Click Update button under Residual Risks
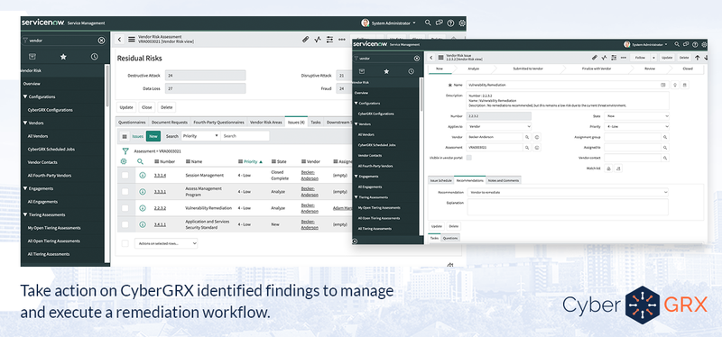The image size is (722, 337). 126,107
